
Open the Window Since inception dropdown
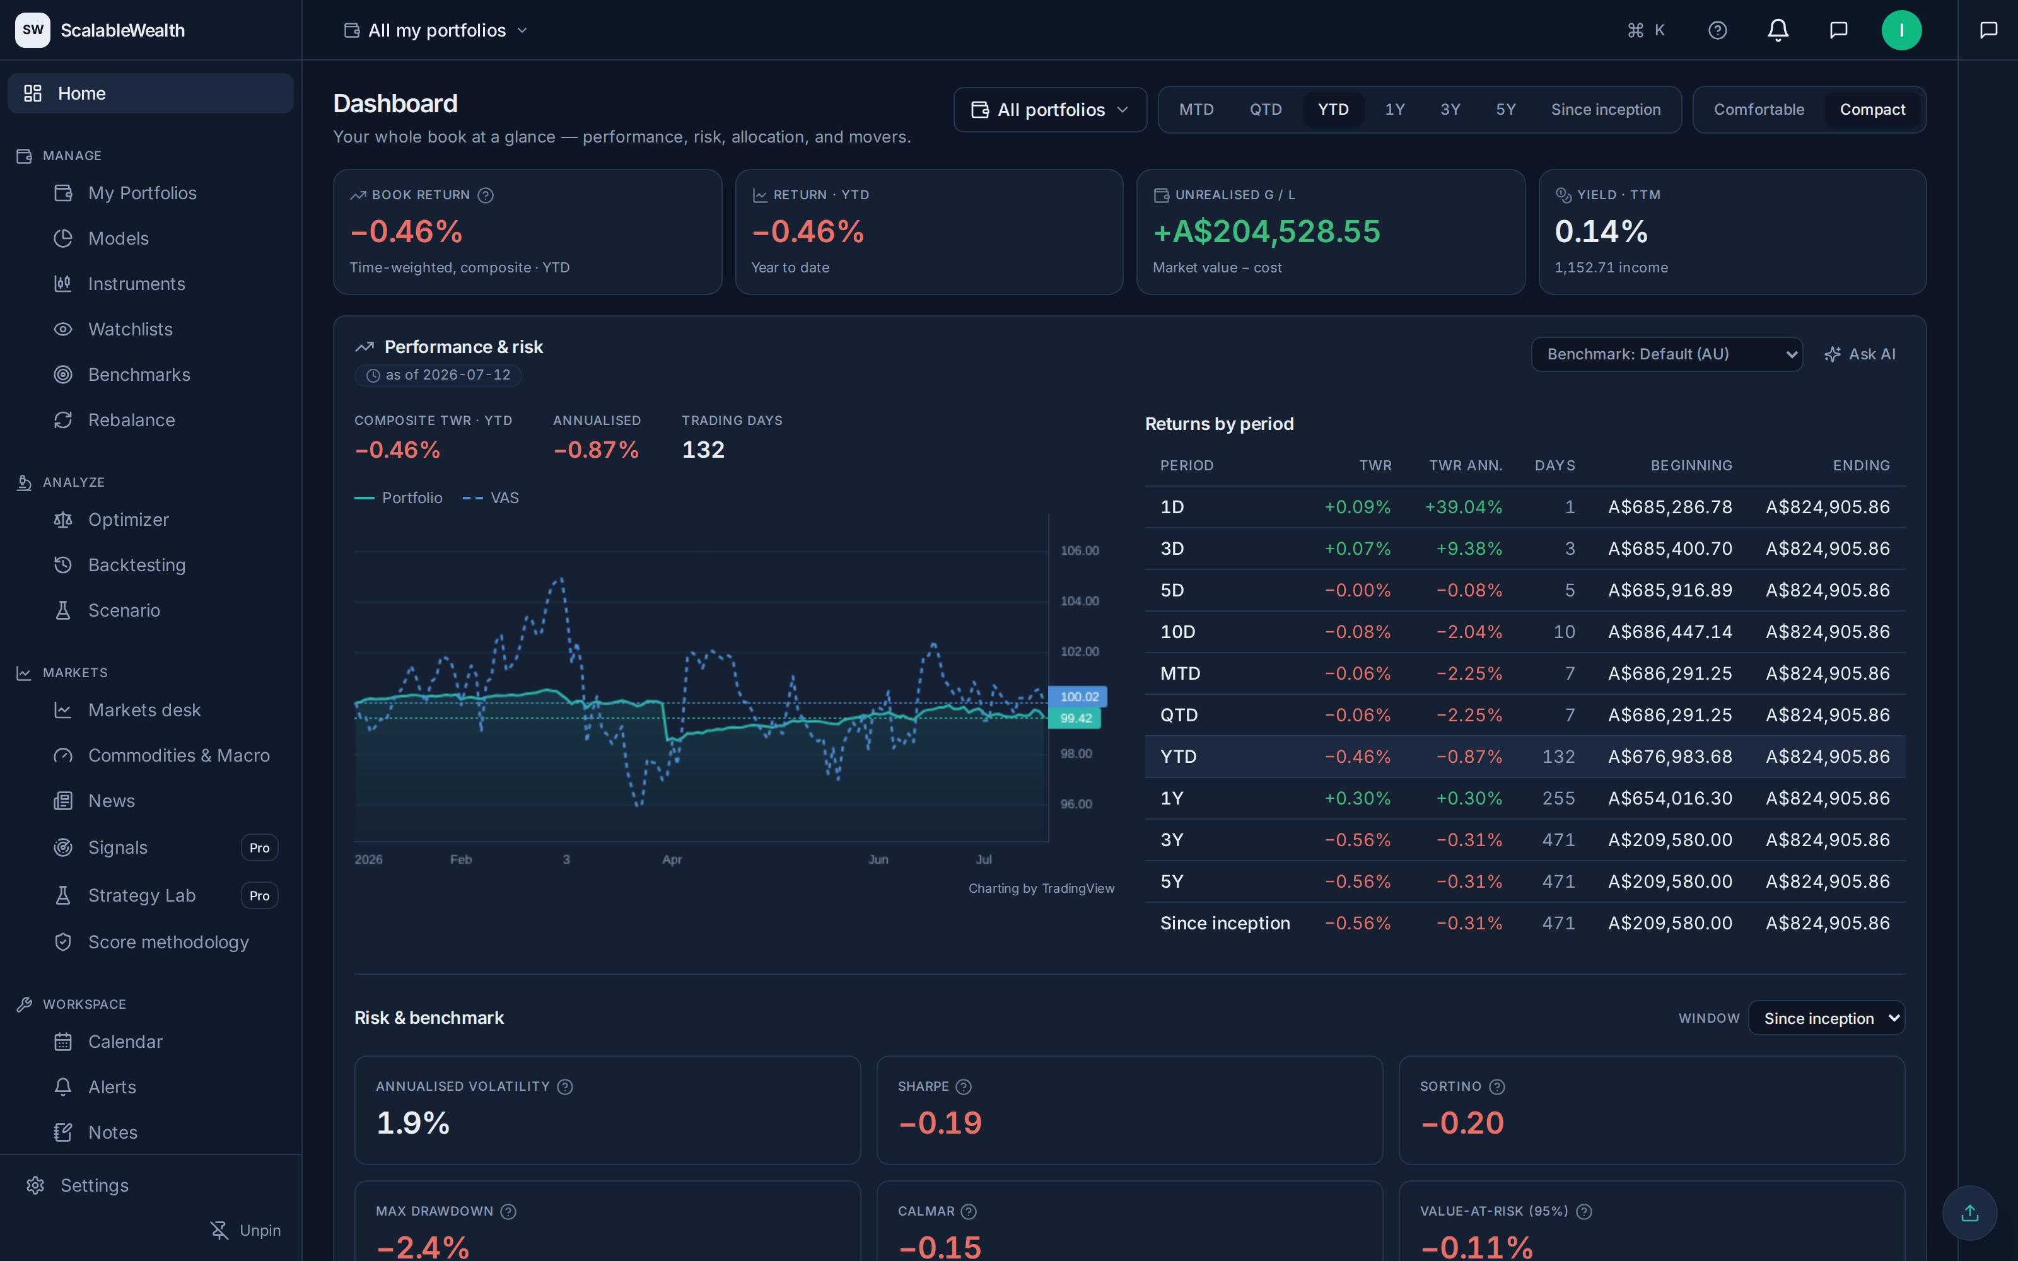pyautogui.click(x=1826, y=1018)
